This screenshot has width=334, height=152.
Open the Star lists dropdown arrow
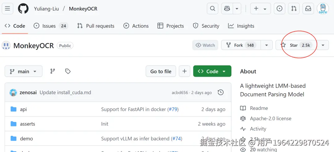coord(323,45)
